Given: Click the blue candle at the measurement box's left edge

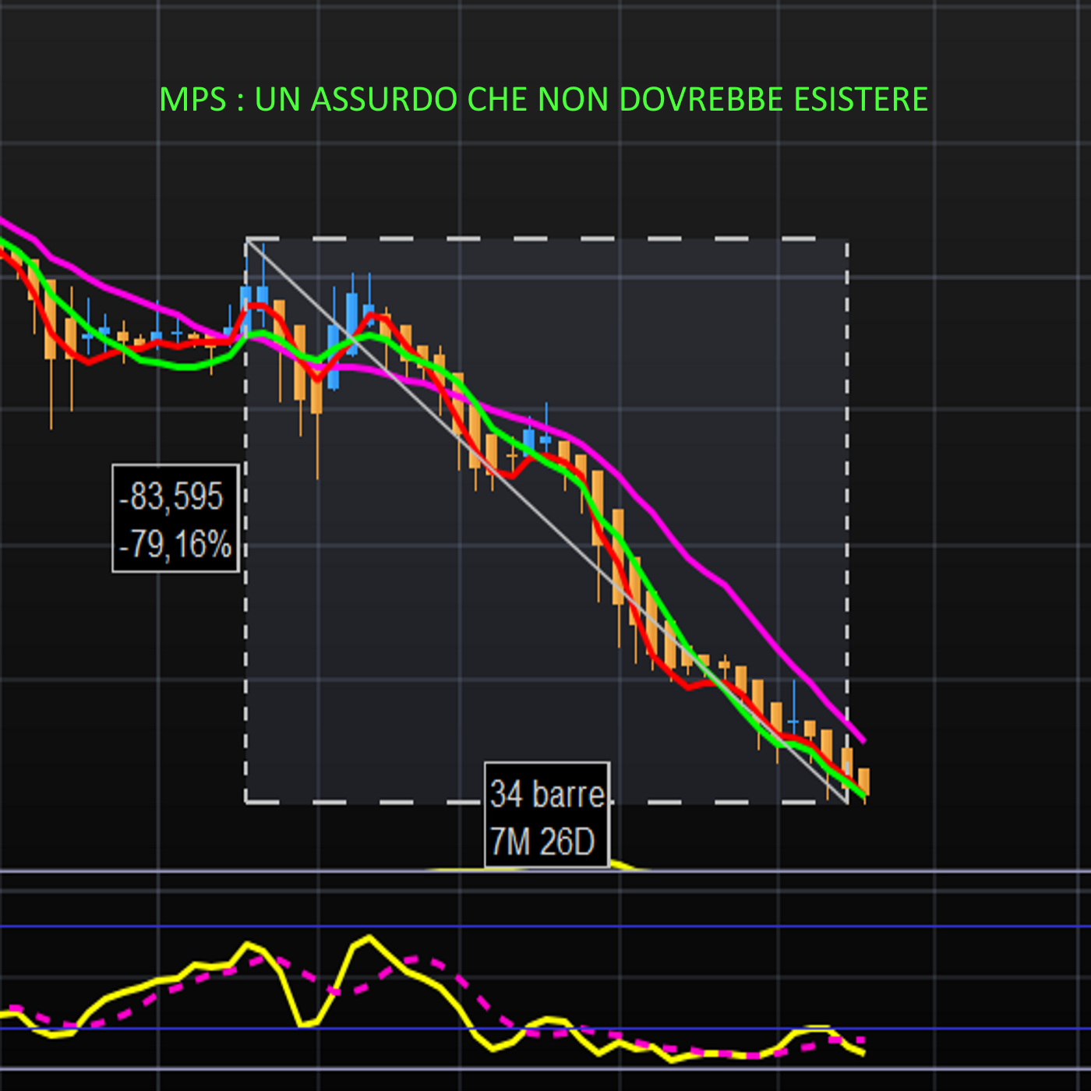Looking at the screenshot, I should (246, 300).
